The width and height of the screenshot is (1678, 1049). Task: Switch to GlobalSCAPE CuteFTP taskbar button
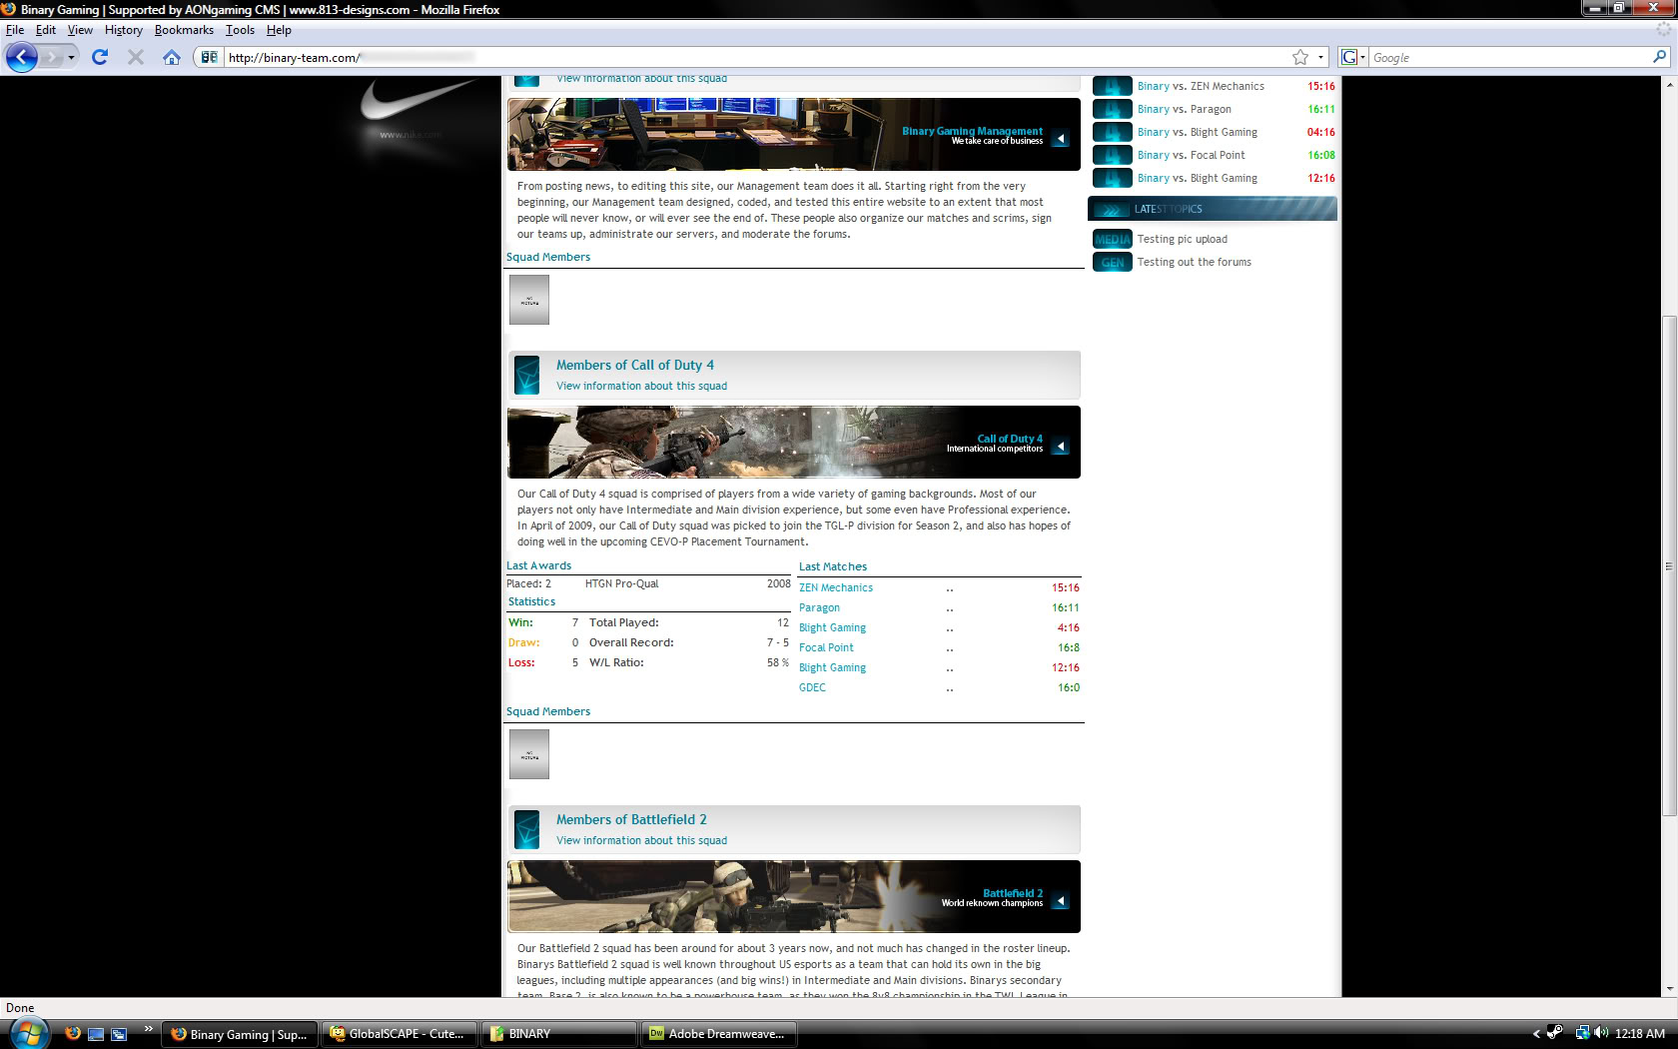click(x=400, y=1034)
